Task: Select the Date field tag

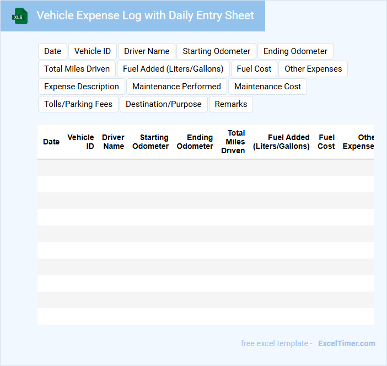Action: coord(52,51)
